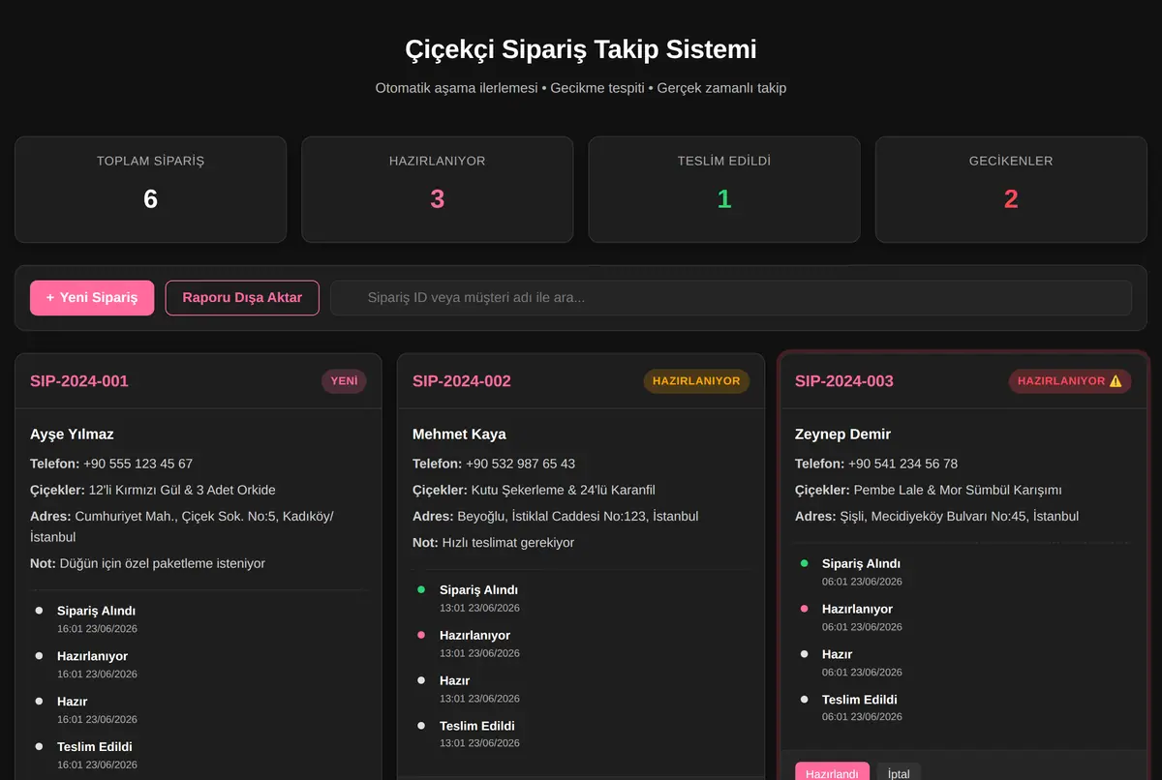Select customer name "Mehmet Kaya"

[459, 435]
